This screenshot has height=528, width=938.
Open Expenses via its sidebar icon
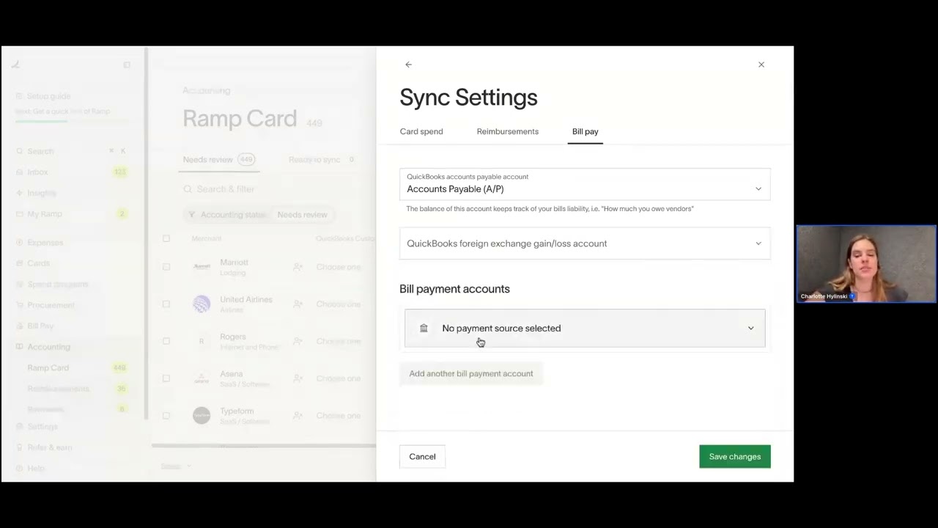20,243
